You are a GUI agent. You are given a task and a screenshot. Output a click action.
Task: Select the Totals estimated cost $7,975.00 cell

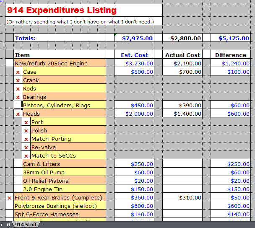click(134, 38)
